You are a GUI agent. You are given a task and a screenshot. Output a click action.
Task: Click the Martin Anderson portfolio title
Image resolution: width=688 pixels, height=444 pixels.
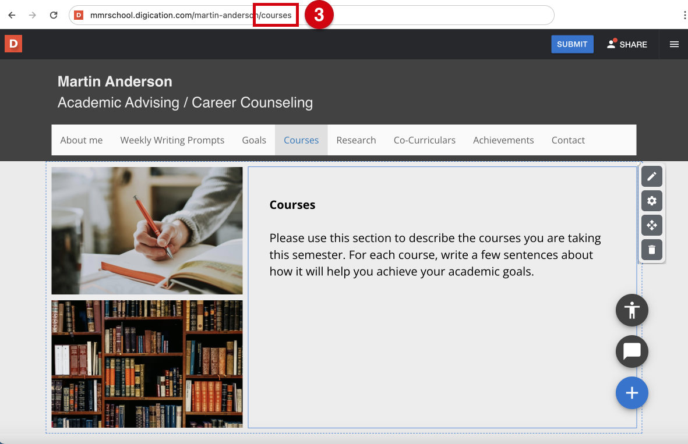(x=115, y=81)
